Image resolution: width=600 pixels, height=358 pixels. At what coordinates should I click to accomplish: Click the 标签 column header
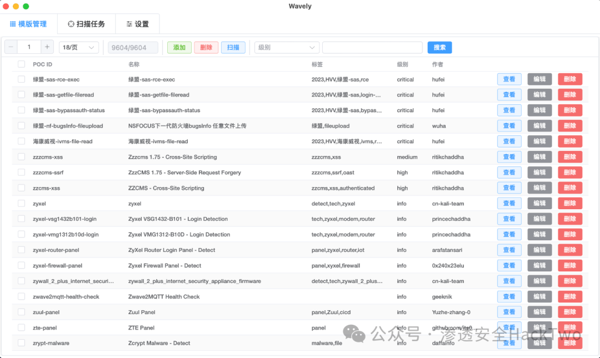pos(317,64)
